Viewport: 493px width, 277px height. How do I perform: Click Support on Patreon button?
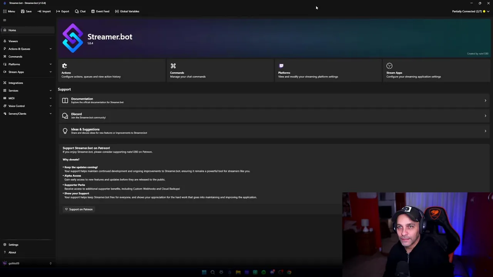(x=79, y=209)
